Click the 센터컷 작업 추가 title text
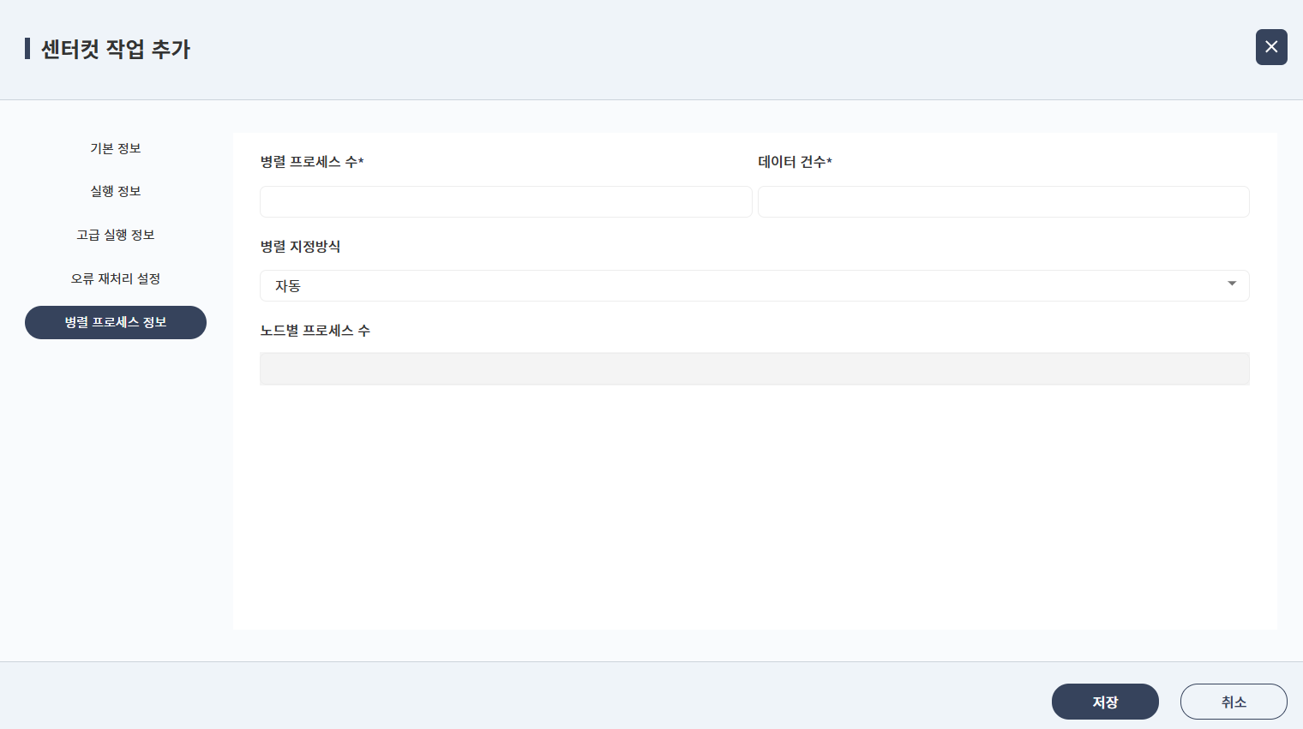1303x729 pixels. pos(116,49)
